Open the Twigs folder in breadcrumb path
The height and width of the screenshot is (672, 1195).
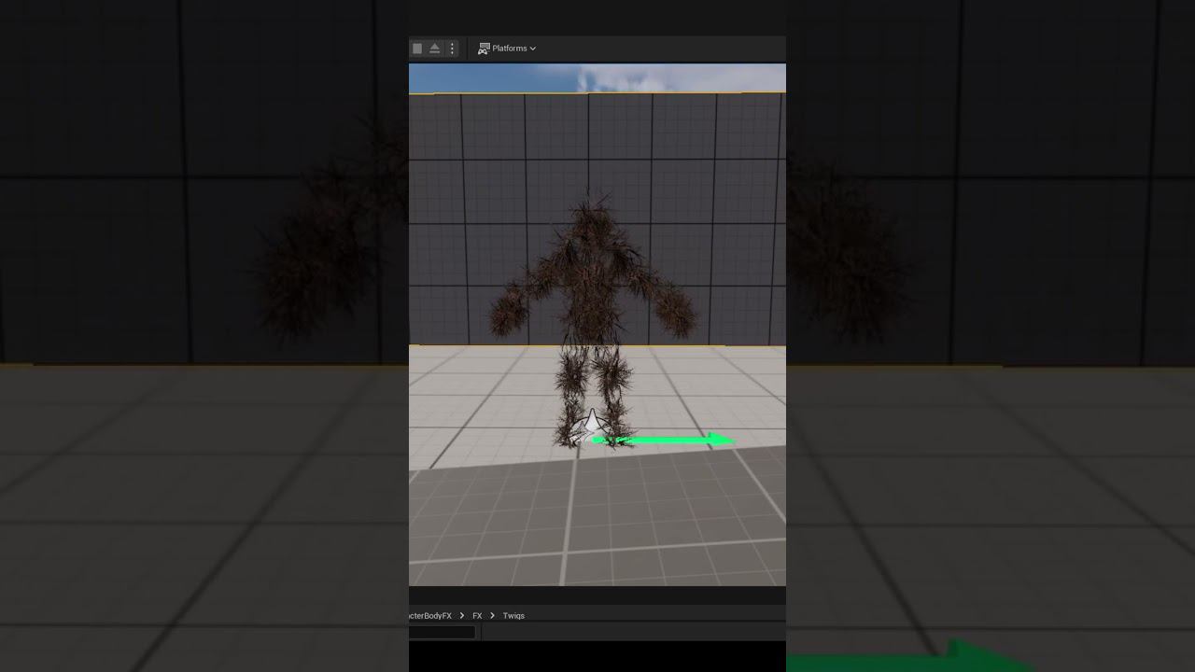click(513, 616)
